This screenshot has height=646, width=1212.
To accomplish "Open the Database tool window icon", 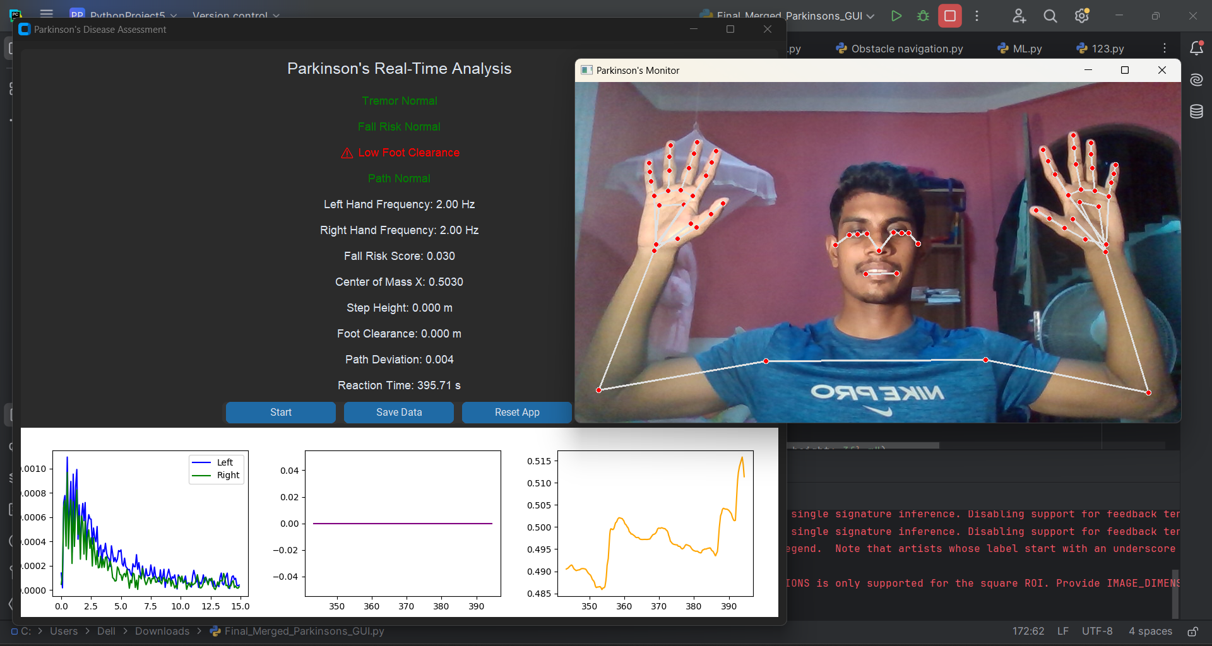I will 1196,112.
